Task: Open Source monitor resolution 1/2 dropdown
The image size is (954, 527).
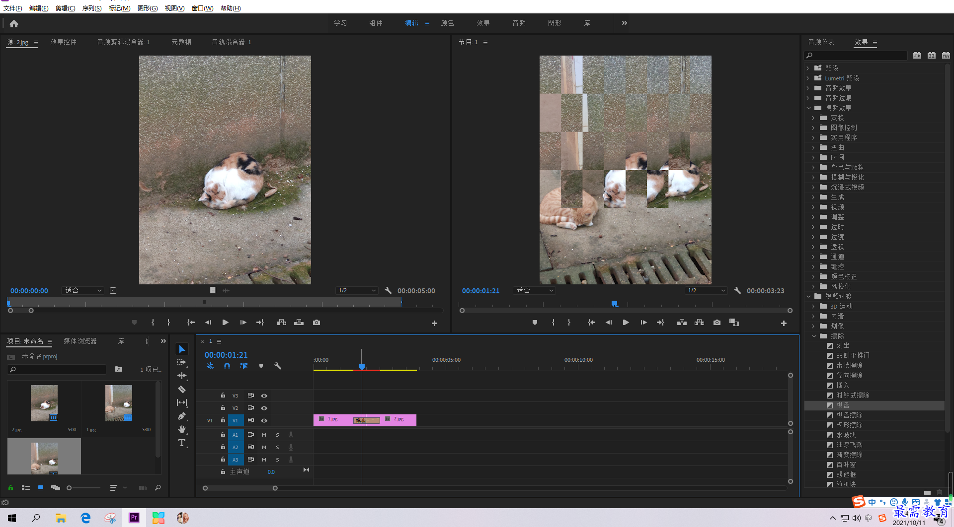Action: [x=357, y=290]
